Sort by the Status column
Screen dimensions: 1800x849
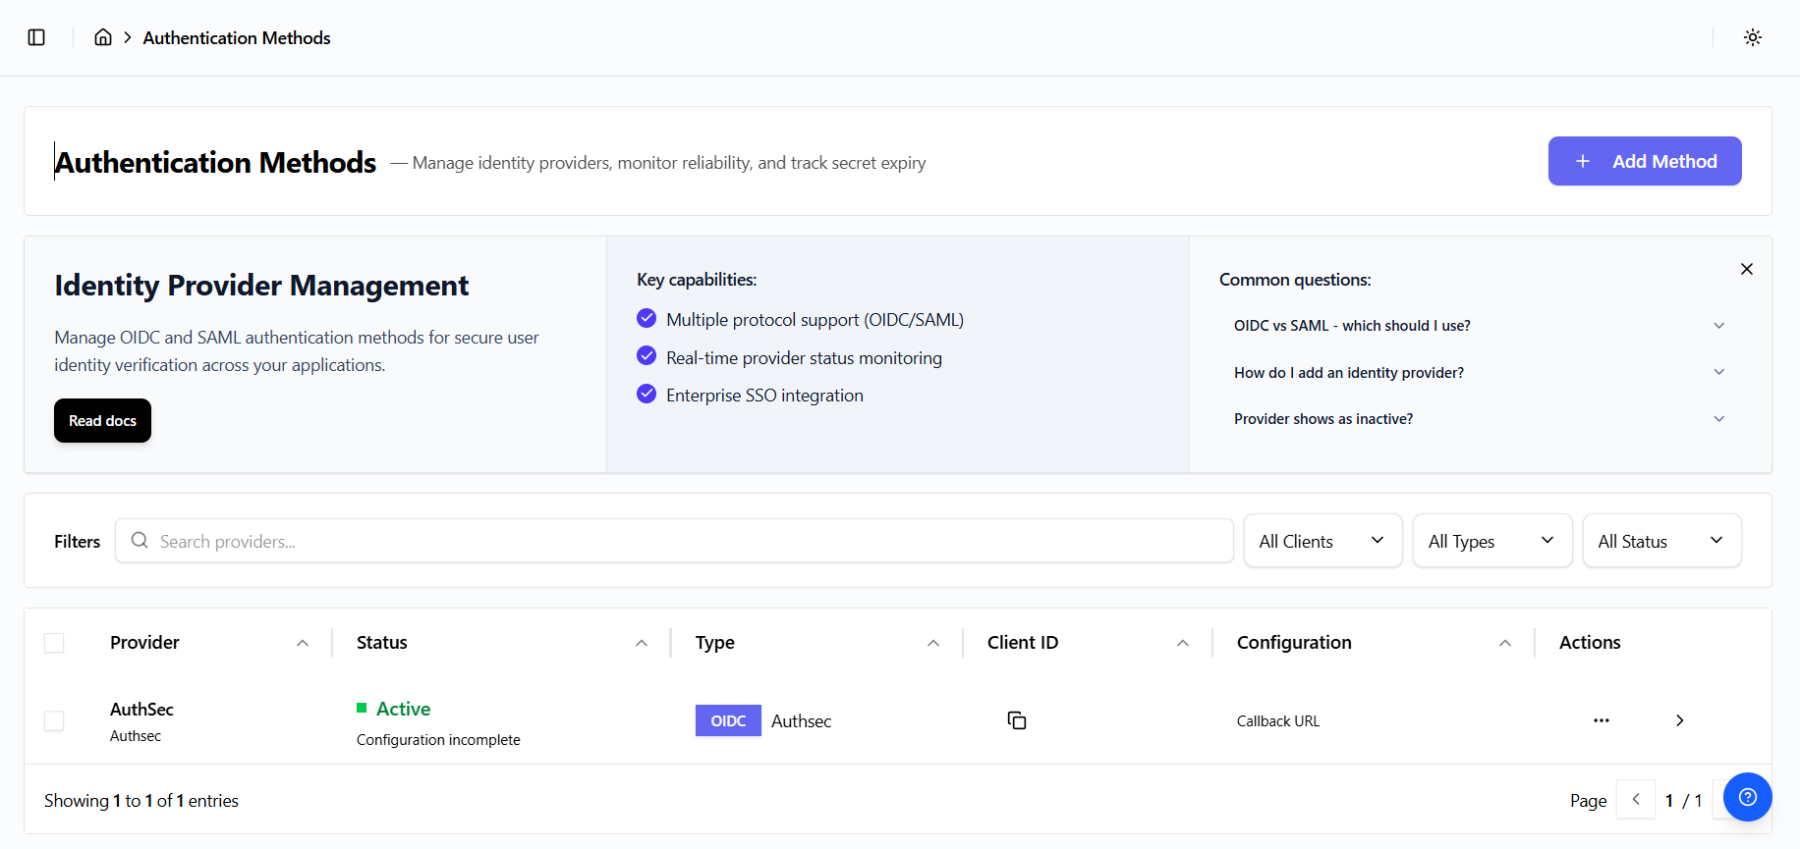point(501,643)
